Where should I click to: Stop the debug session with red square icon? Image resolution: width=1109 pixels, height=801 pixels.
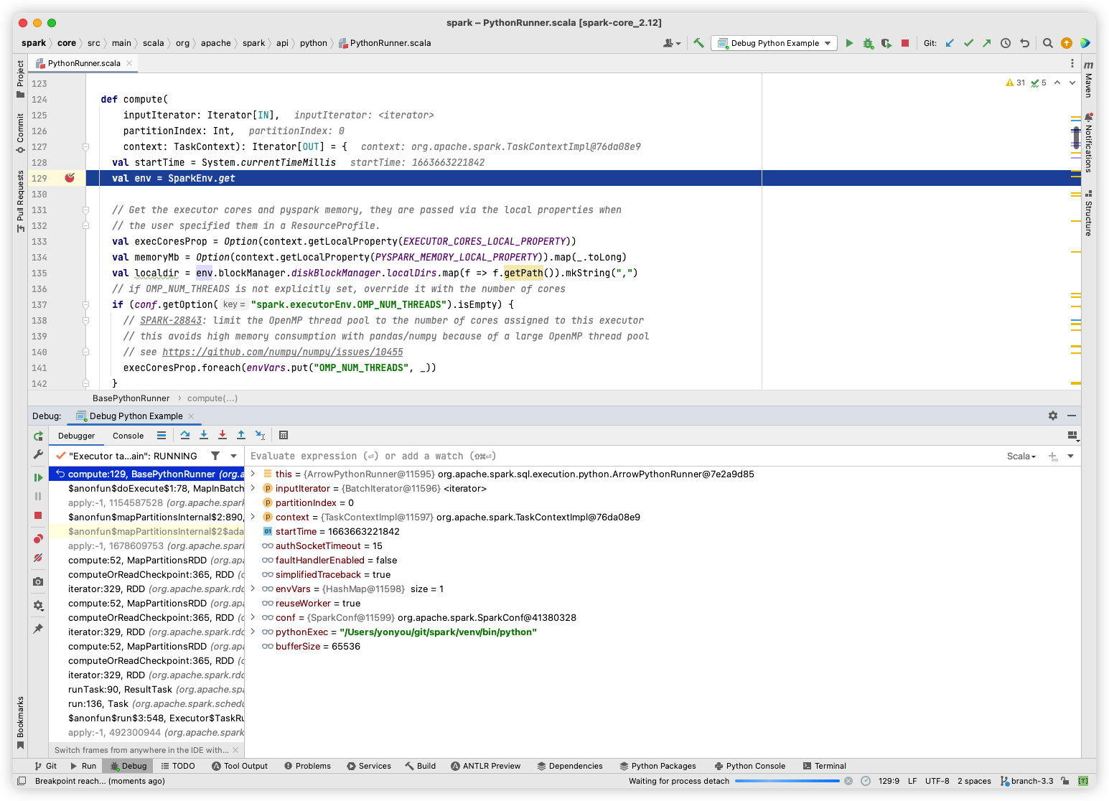pyautogui.click(x=38, y=514)
